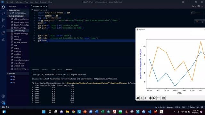Close EXAMPLE01.py in Open Editors list

click(x=11, y=13)
